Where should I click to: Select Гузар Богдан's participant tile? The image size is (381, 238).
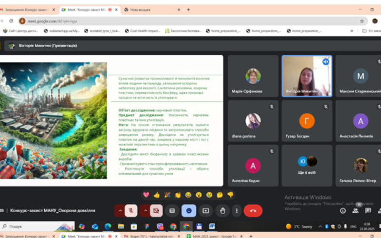pyautogui.click(x=307, y=121)
